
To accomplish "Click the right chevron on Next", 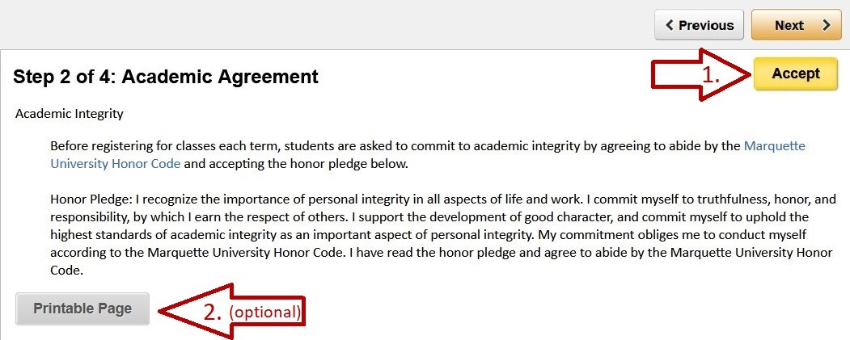I will pyautogui.click(x=826, y=25).
